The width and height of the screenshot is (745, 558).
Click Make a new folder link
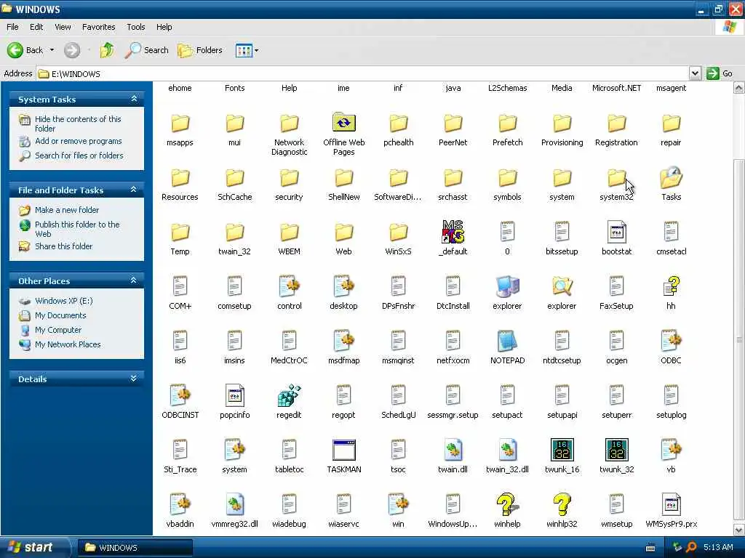coord(66,210)
